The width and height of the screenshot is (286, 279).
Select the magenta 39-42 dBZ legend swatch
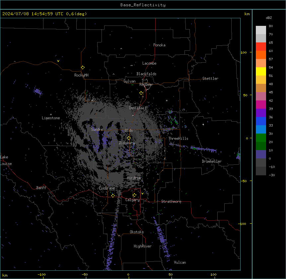point(261,104)
